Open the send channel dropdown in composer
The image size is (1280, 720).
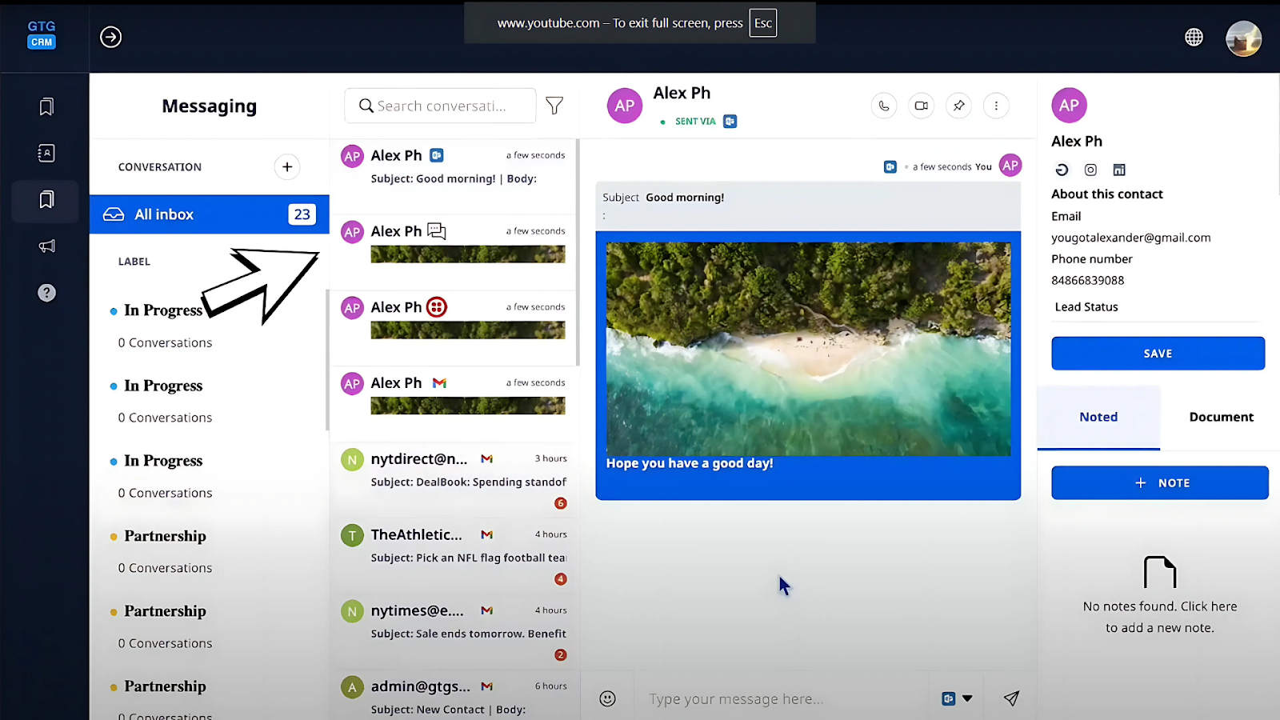tap(957, 698)
